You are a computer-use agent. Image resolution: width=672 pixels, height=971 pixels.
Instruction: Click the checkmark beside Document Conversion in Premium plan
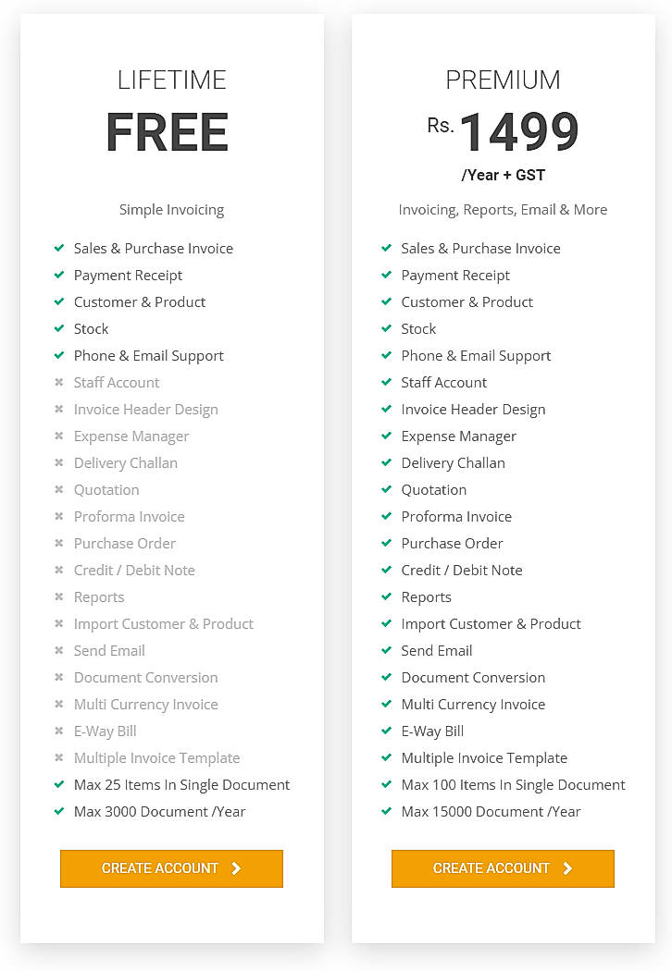pyautogui.click(x=385, y=677)
